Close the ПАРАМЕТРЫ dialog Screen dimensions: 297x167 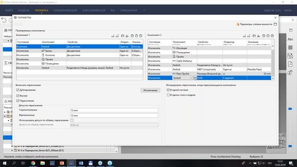[275, 18]
